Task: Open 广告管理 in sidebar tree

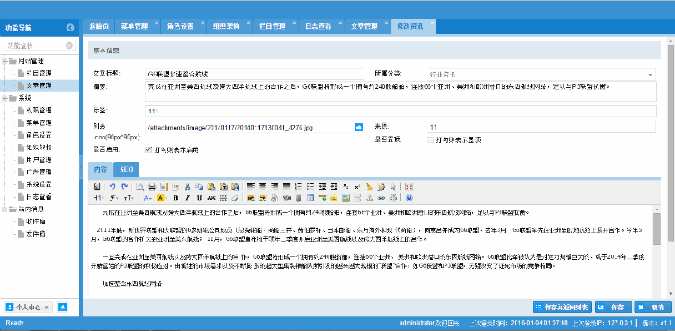Action: pyautogui.click(x=40, y=172)
